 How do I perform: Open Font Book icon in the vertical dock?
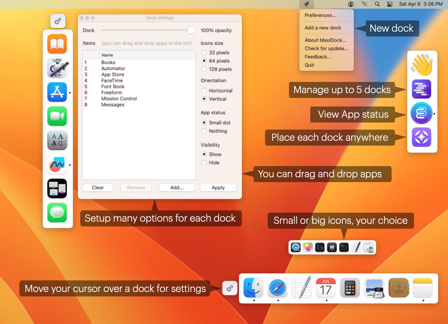[57, 140]
